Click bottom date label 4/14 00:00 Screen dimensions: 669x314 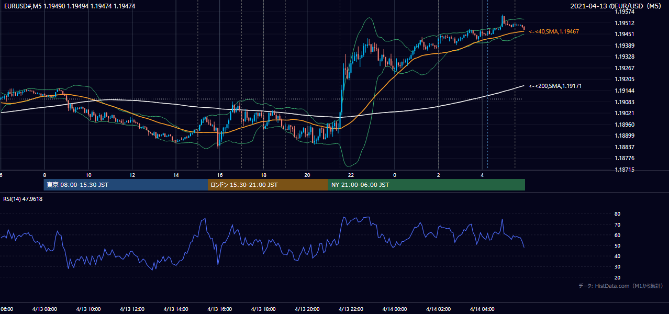395,309
